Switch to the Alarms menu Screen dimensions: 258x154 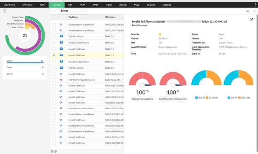point(123,5)
